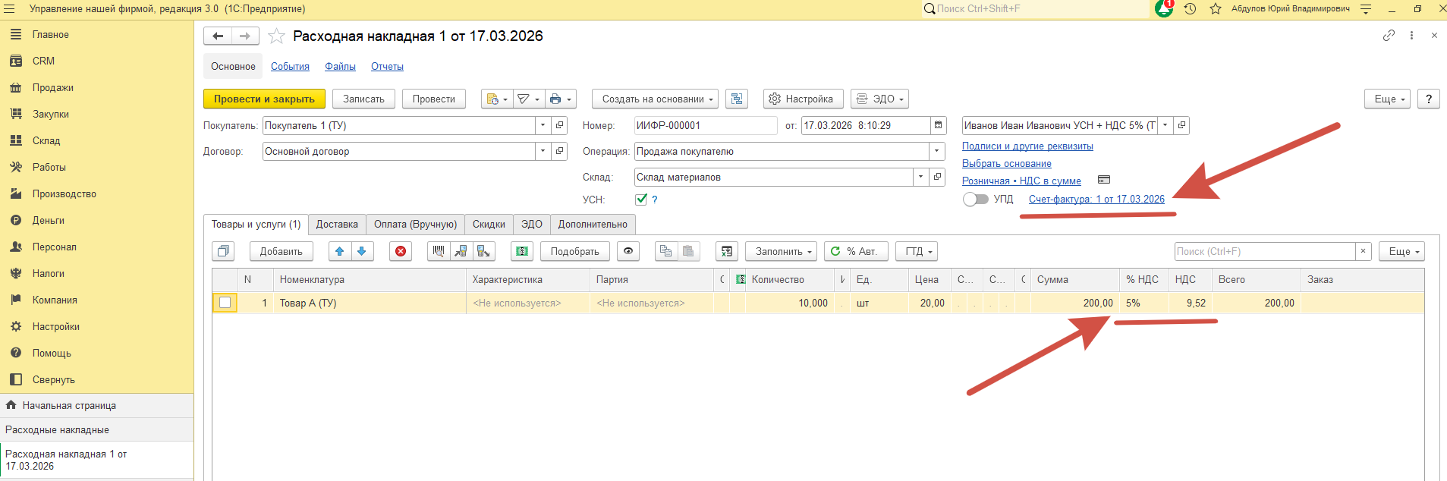The width and height of the screenshot is (1447, 481).
Task: Select checkbox for Товар А row
Action: click(225, 303)
